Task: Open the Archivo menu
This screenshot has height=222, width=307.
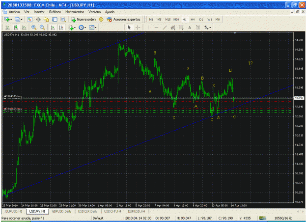Action: (14, 12)
